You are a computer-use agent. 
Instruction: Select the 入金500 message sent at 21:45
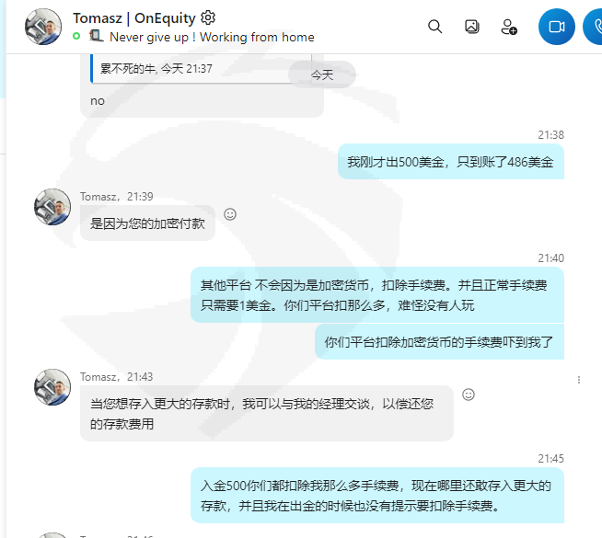377,496
